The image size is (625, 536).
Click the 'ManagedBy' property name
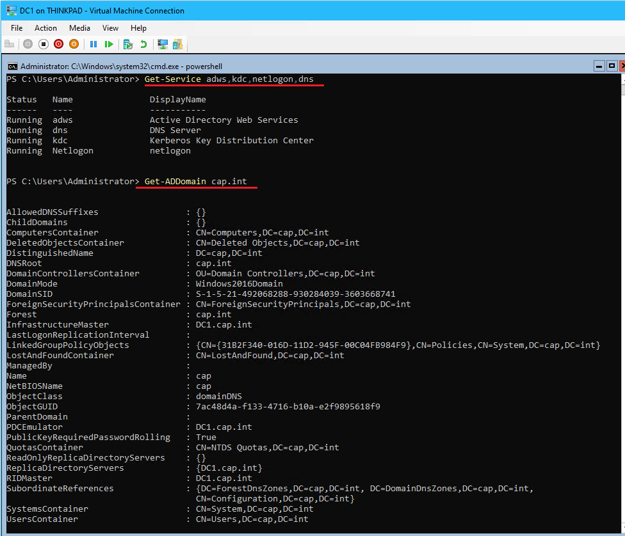click(29, 366)
